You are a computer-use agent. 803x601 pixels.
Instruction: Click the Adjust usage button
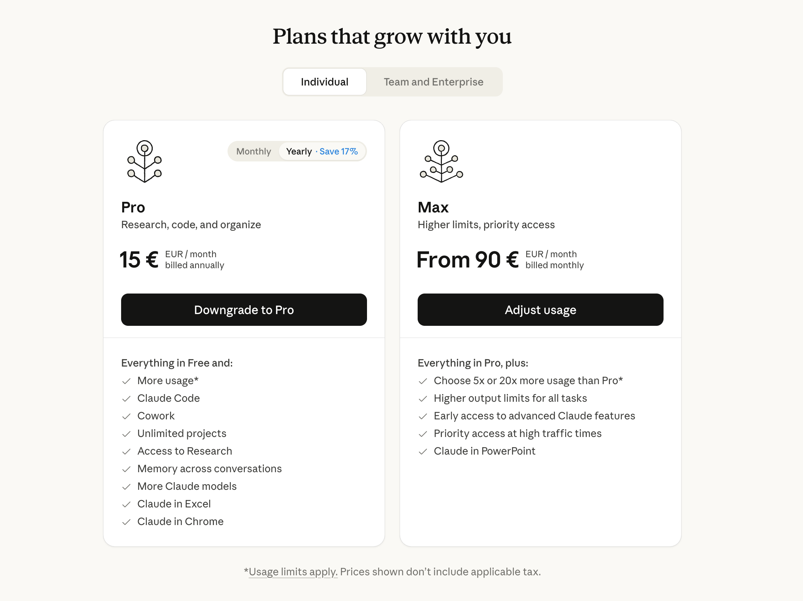tap(541, 310)
